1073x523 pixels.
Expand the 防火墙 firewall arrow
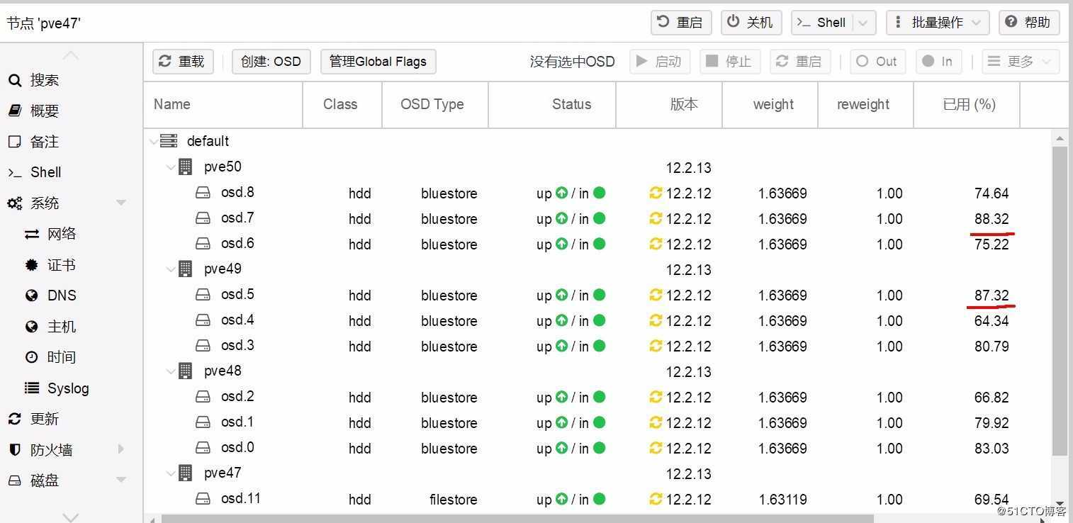121,449
